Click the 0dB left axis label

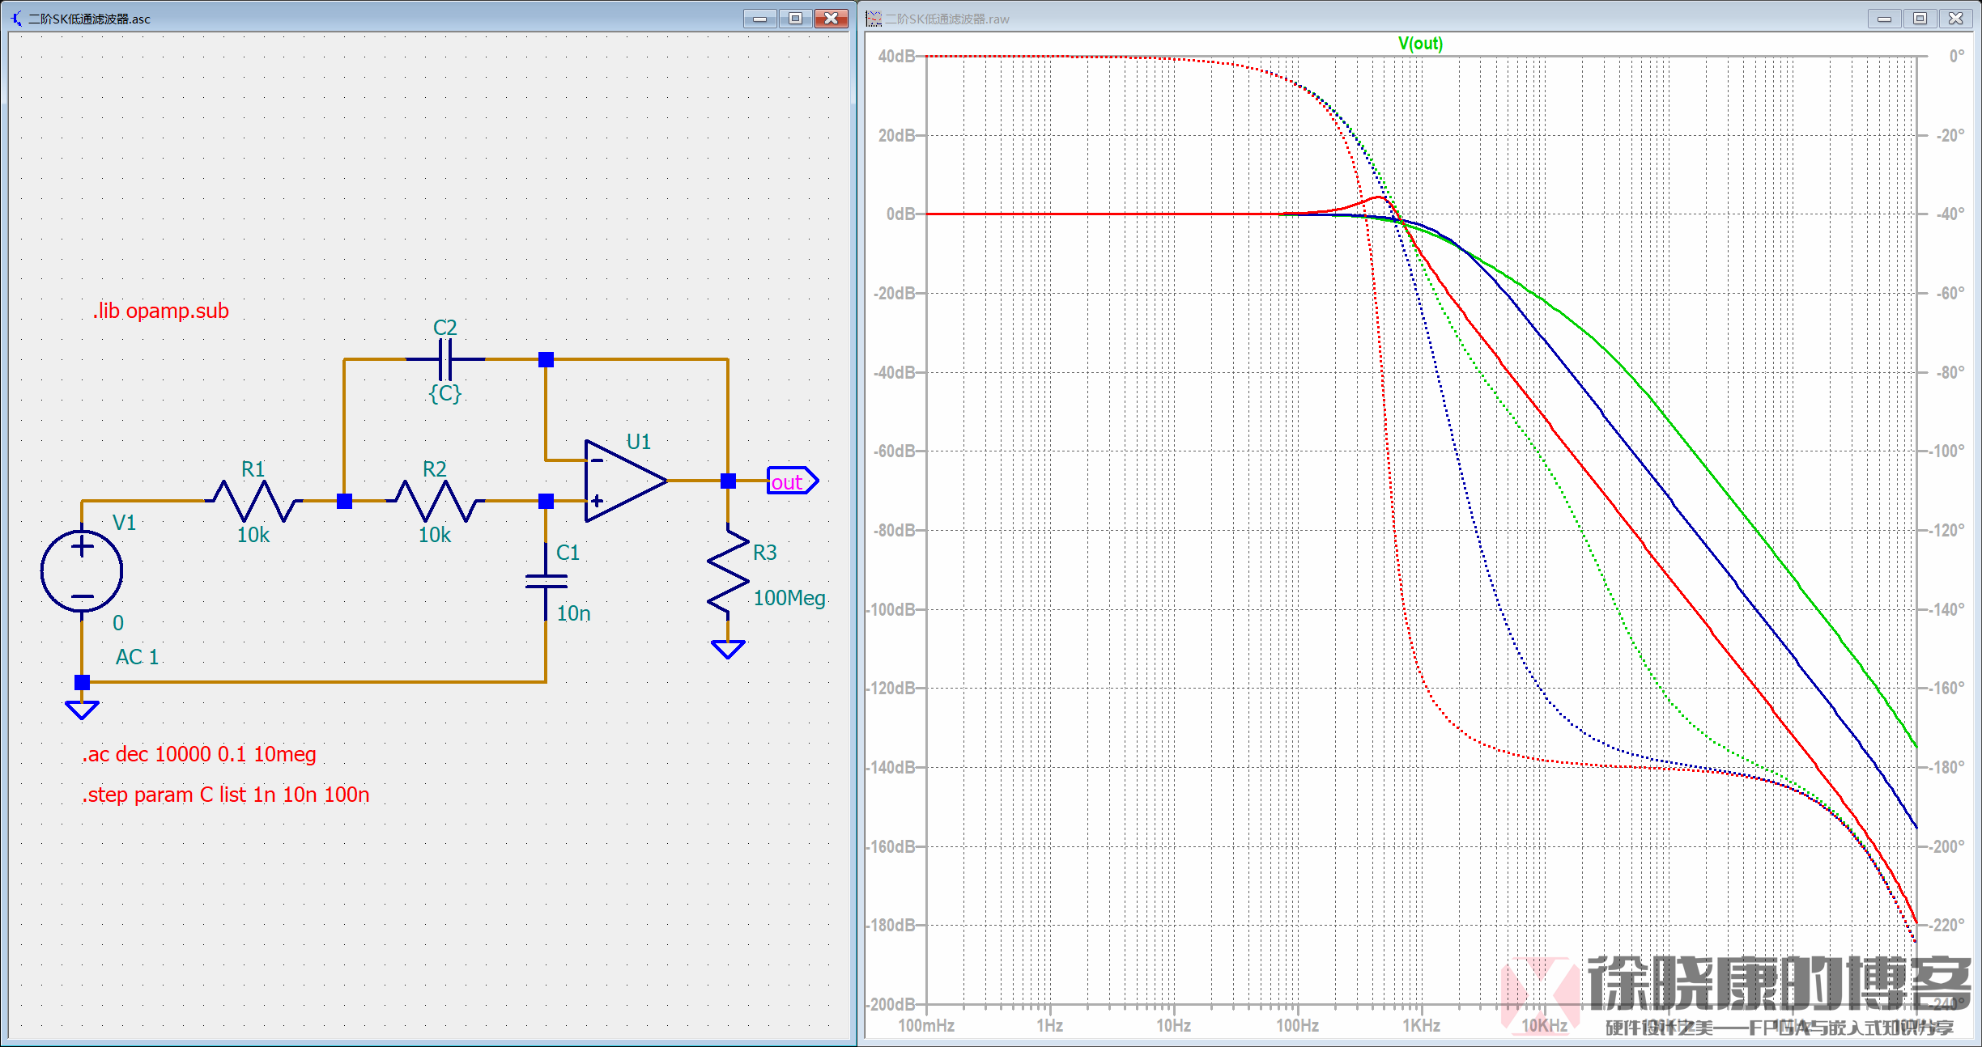pos(900,214)
